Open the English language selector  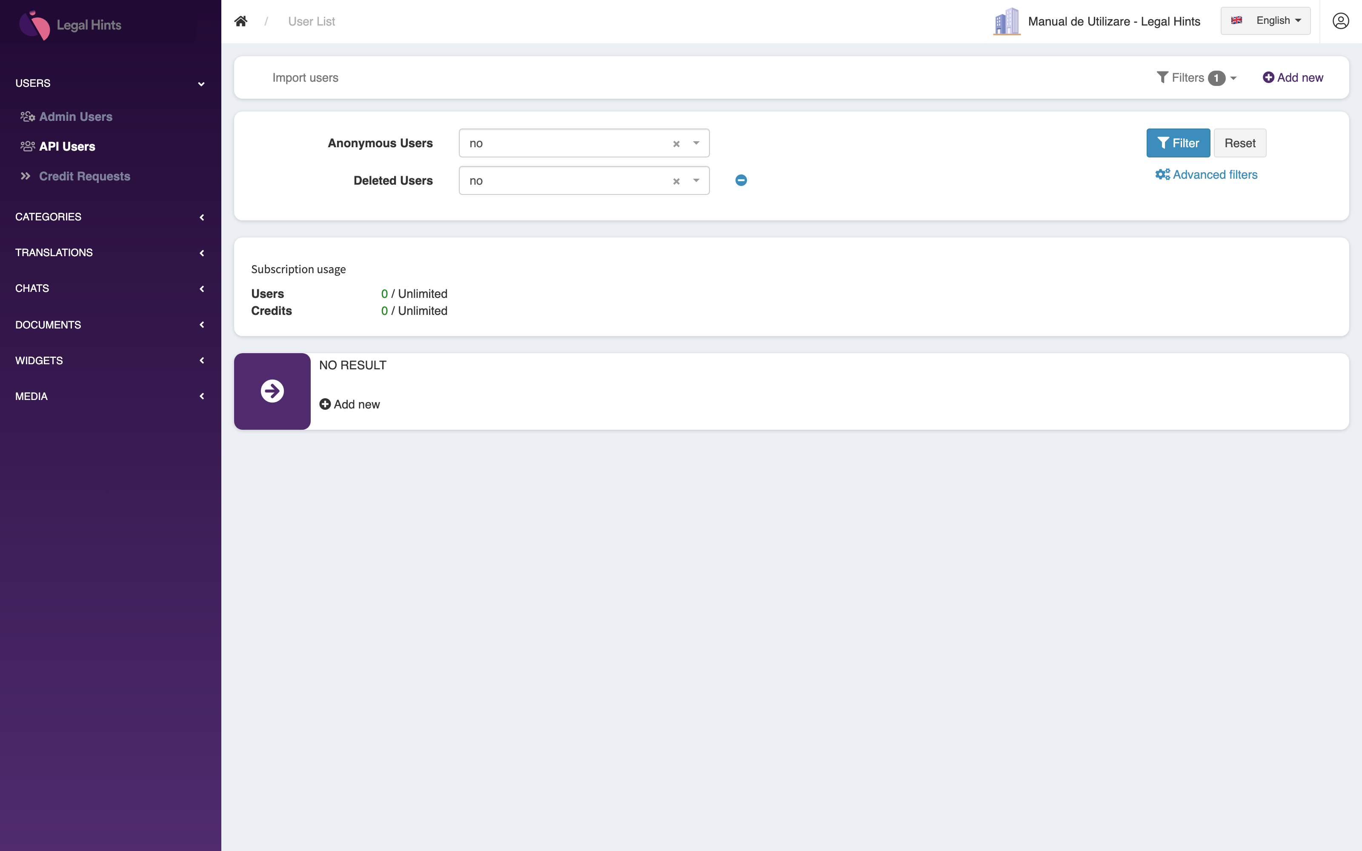pyautogui.click(x=1266, y=21)
